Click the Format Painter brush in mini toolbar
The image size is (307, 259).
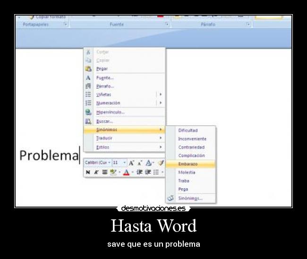pyautogui.click(x=161, y=163)
